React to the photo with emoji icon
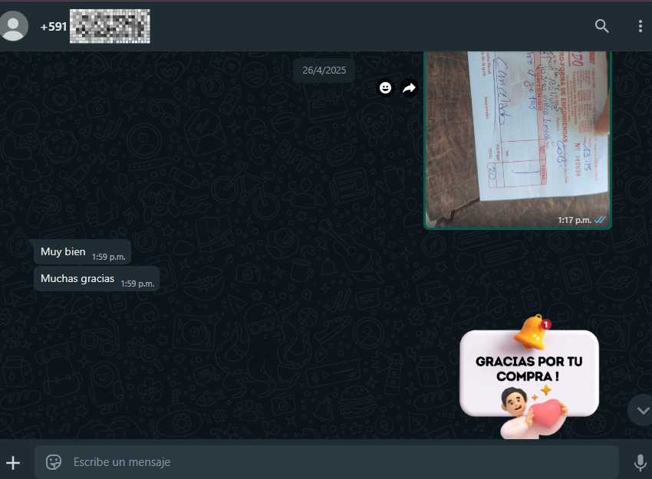652x479 pixels. [385, 88]
